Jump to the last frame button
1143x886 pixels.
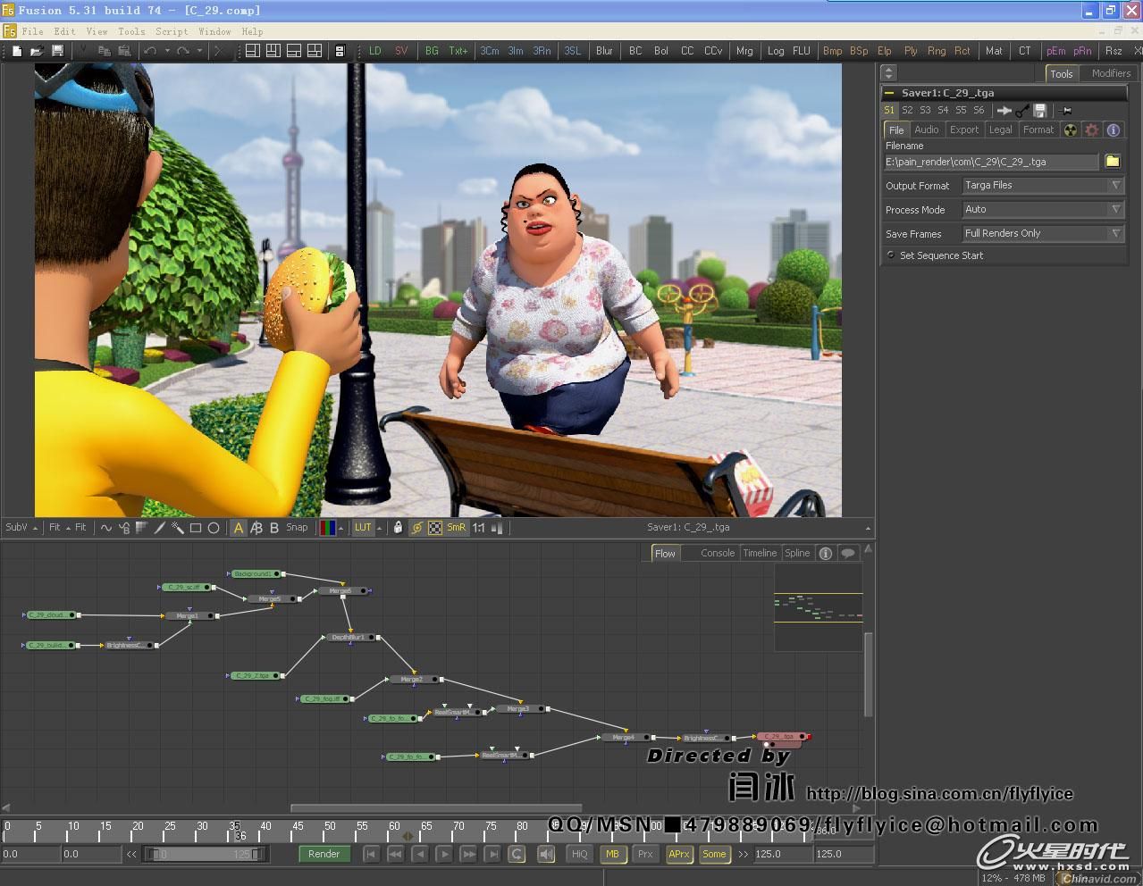click(x=492, y=854)
